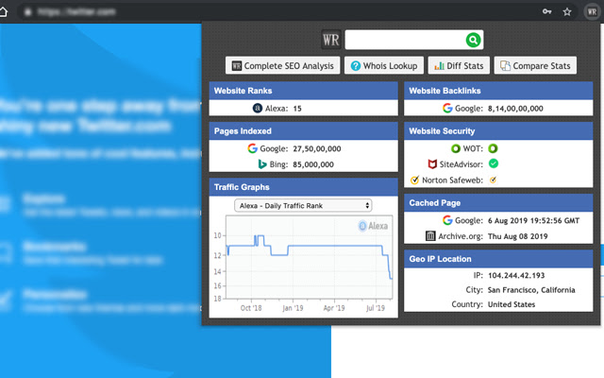Screen dimensions: 604x378
Task: Click the SiteAdvisor McAfee shield icon
Action: pos(432,164)
